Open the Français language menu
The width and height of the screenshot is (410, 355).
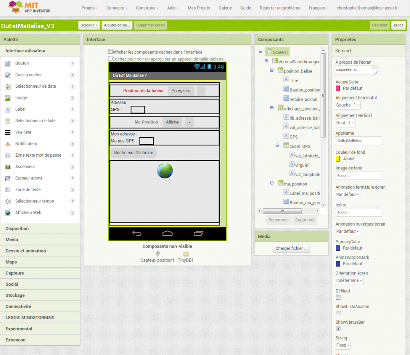click(x=318, y=8)
